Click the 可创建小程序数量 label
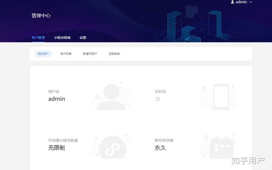This screenshot has width=272, height=170. (x=63, y=140)
